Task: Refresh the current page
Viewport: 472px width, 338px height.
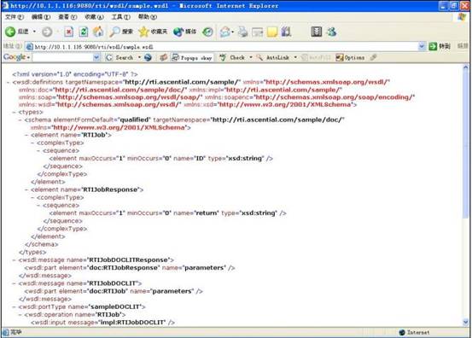Action: click(x=84, y=32)
